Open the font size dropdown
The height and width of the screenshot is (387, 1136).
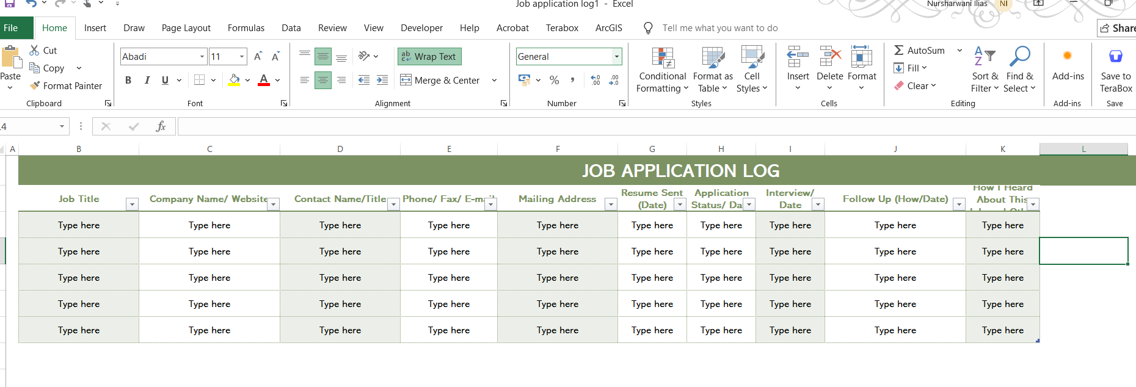pos(242,57)
